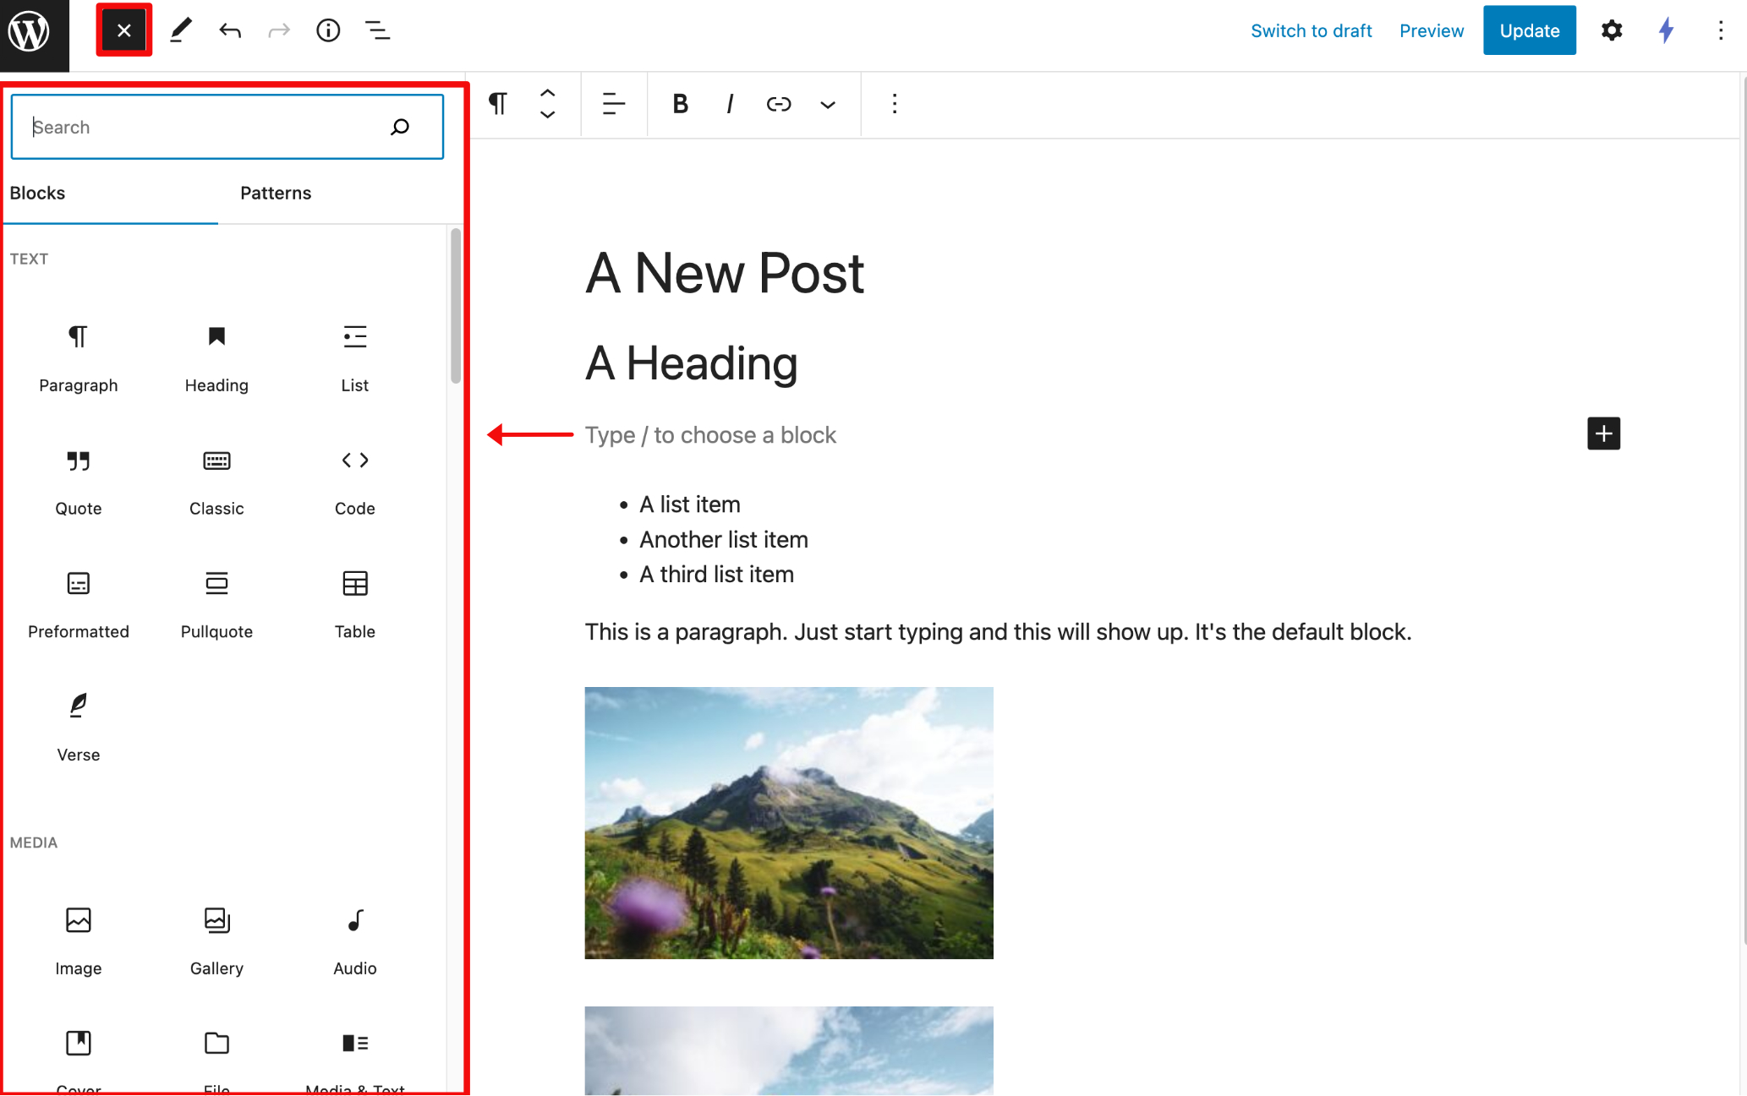Screen dimensions: 1747x1096
Task: Insert a List block
Action: 355,358
